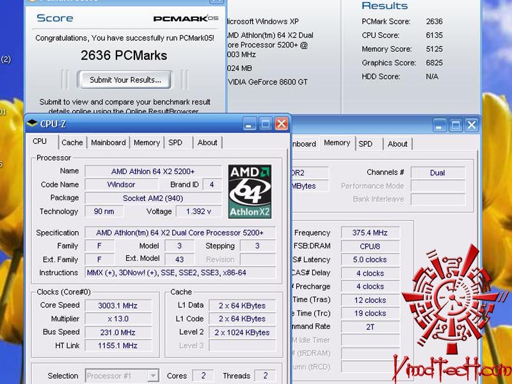Viewport: 512px width, 384px height.
Task: Click the Memory Score value 5125
Action: coord(435,49)
